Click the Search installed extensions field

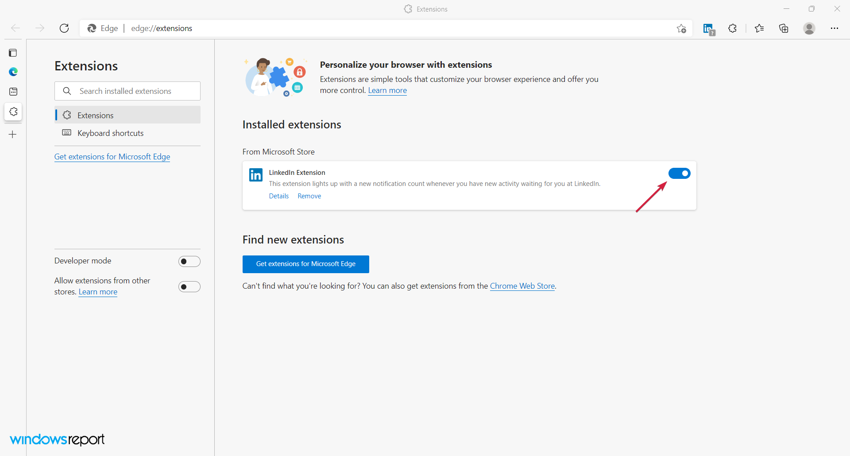[x=133, y=91]
